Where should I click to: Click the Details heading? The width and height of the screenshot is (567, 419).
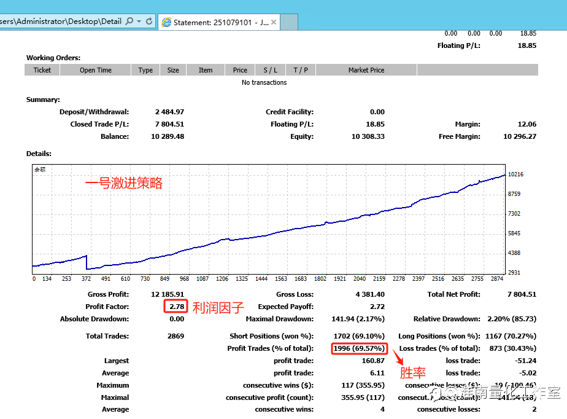click(x=39, y=154)
